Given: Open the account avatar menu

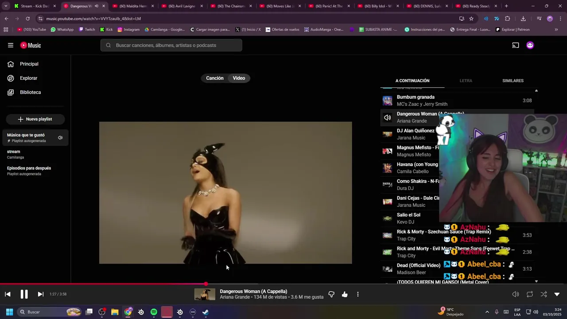Looking at the screenshot, I should pyautogui.click(x=530, y=45).
